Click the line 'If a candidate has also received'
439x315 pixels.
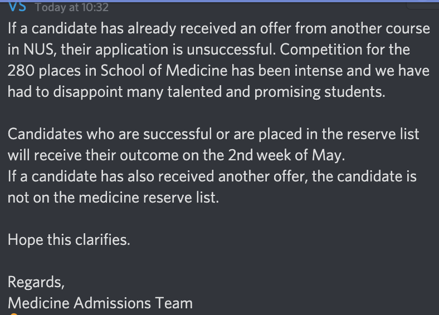pyautogui.click(x=212, y=176)
